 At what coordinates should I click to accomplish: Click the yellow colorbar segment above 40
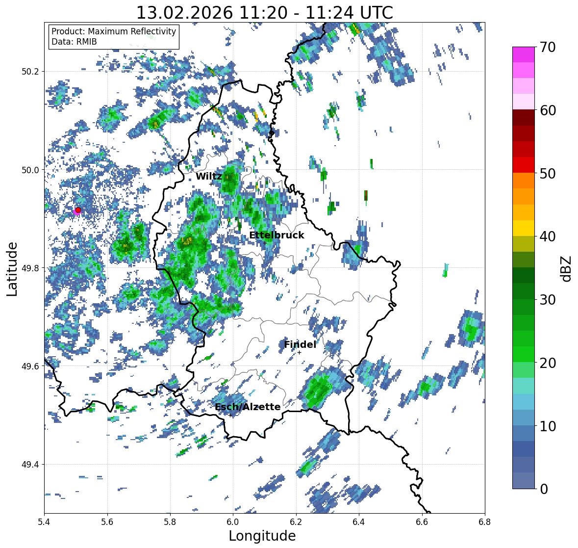click(x=524, y=228)
